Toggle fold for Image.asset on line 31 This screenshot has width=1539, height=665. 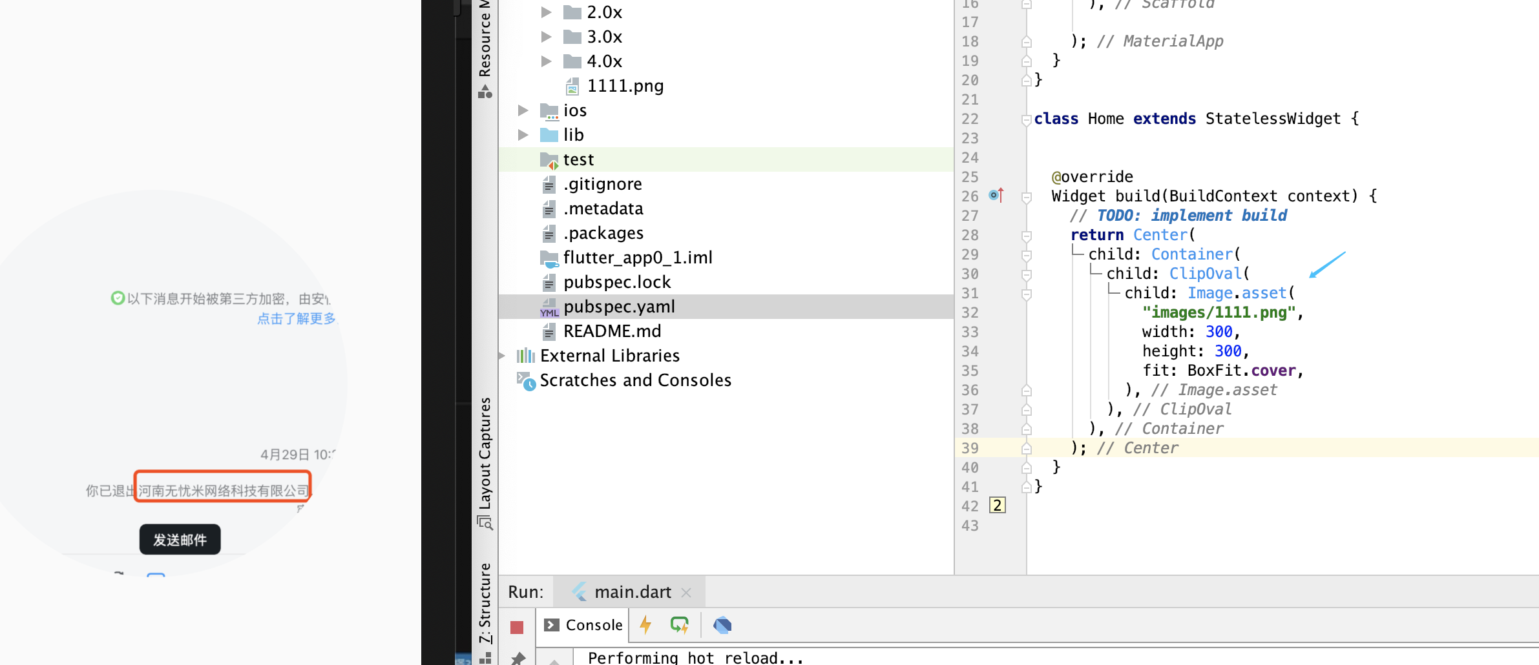point(1026,294)
